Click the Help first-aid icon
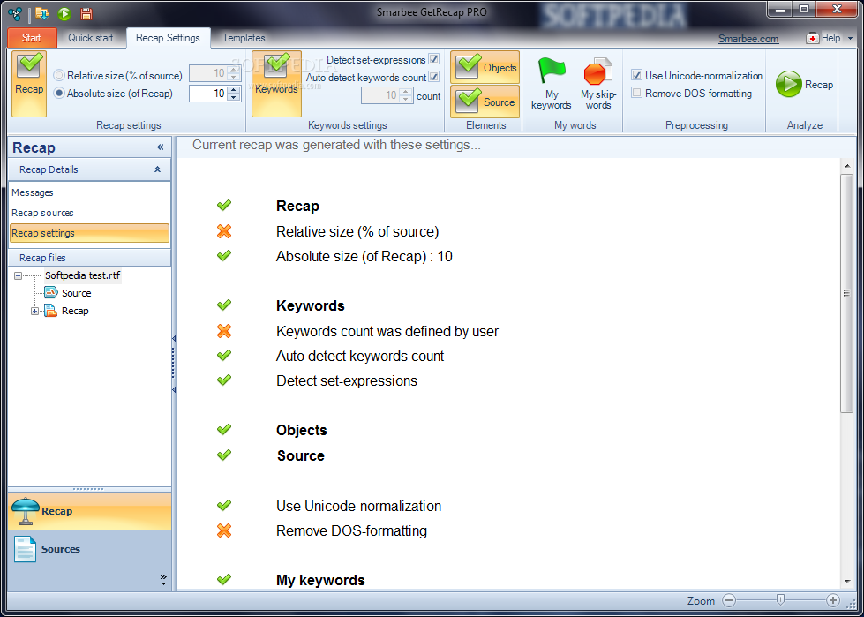 (x=812, y=38)
